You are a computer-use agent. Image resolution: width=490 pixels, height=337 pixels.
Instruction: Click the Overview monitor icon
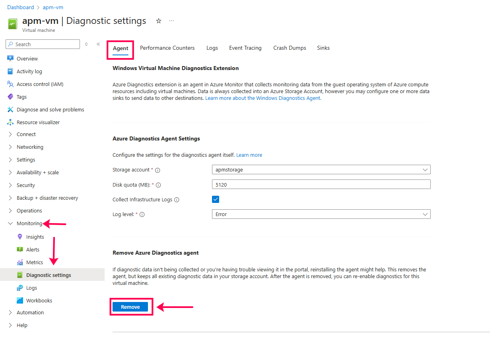pos(10,58)
